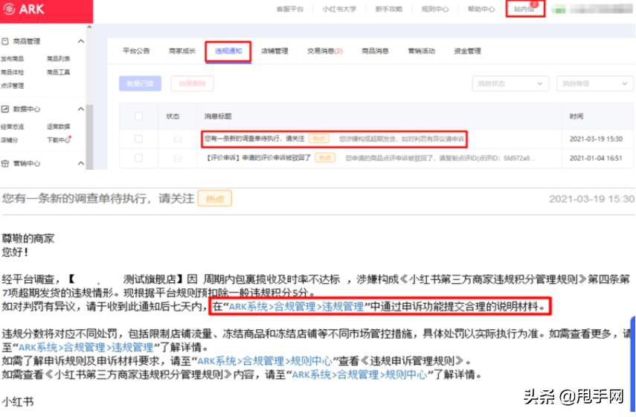The height and width of the screenshot is (417, 636).
Task: Switch to the 资金管理 tab
Action: 467,51
